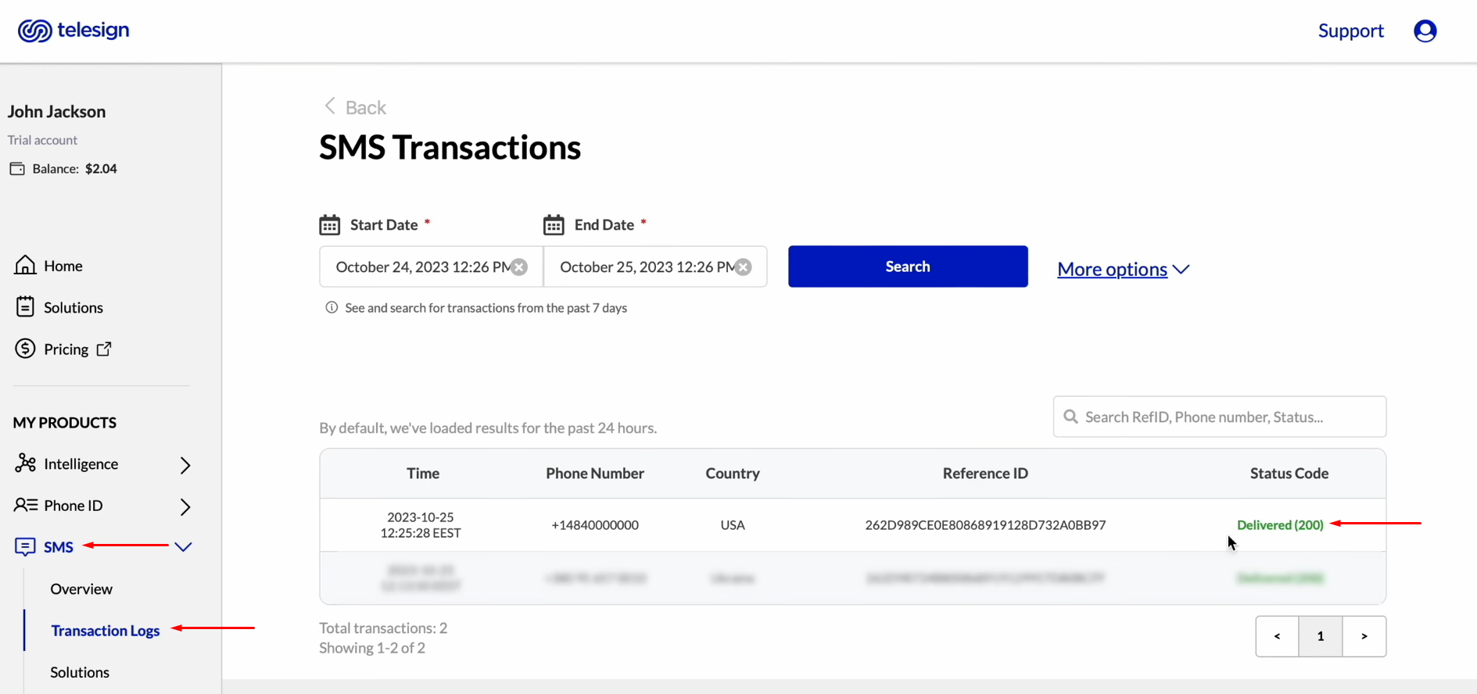Click the Pricing dollar icon
This screenshot has height=694, width=1477.
[x=25, y=349]
